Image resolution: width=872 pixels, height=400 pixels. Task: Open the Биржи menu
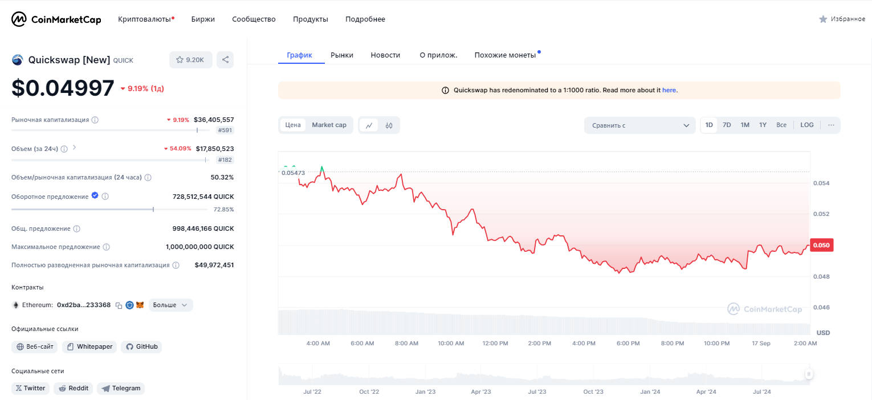(x=203, y=19)
